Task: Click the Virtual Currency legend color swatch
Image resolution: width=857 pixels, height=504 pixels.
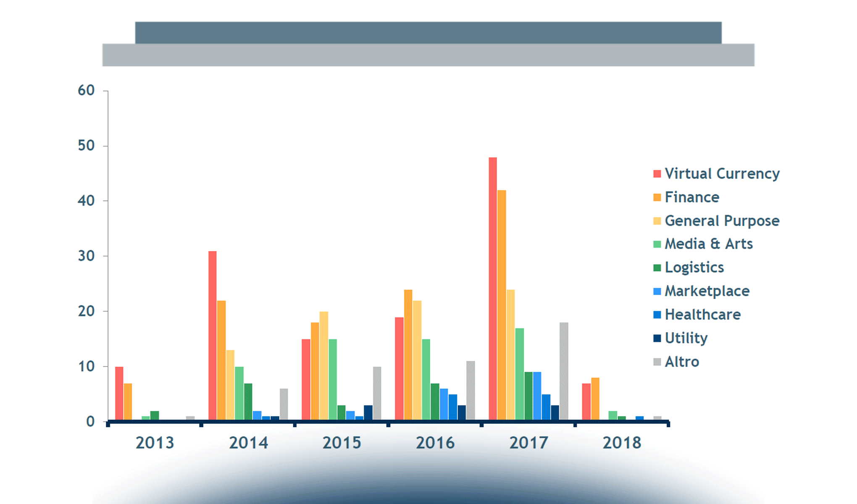Action: (657, 174)
